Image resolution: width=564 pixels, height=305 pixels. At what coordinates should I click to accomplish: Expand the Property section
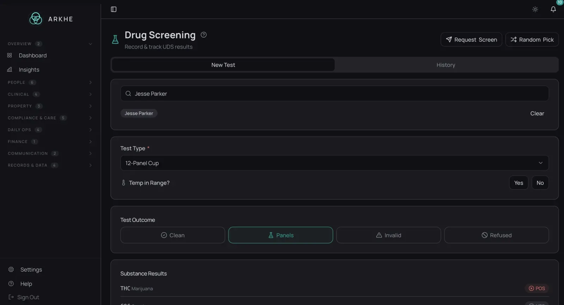pos(50,106)
